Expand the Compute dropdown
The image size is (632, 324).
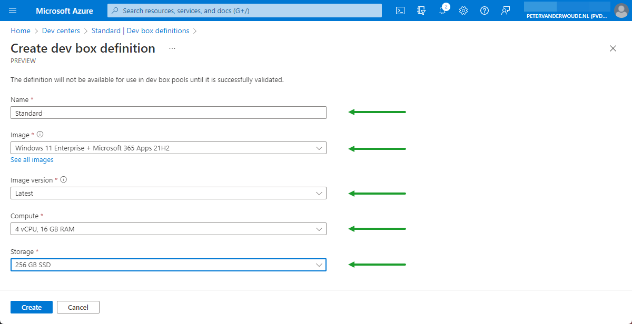pyautogui.click(x=168, y=229)
